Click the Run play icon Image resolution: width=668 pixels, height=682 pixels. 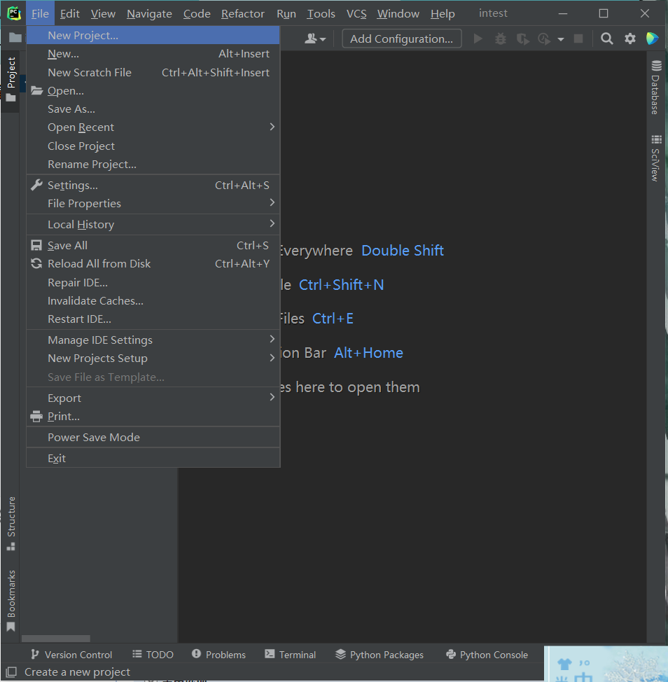(x=478, y=39)
